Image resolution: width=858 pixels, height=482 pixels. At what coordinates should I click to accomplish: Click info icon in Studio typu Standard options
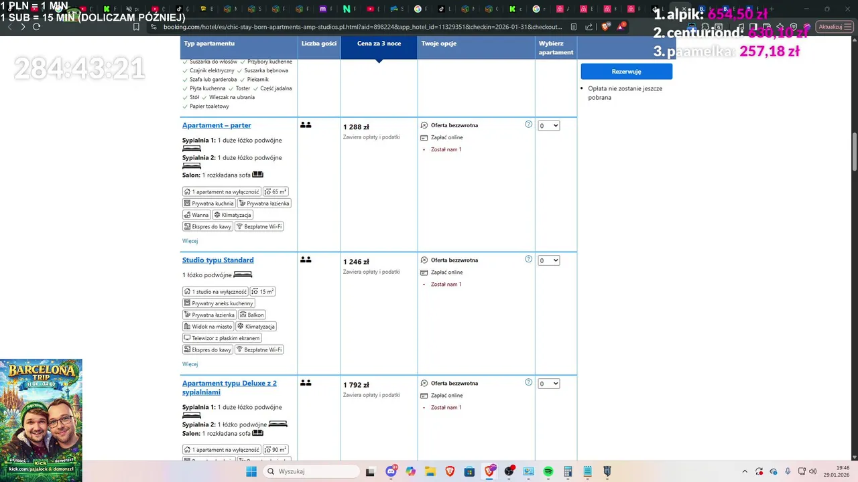click(x=528, y=259)
